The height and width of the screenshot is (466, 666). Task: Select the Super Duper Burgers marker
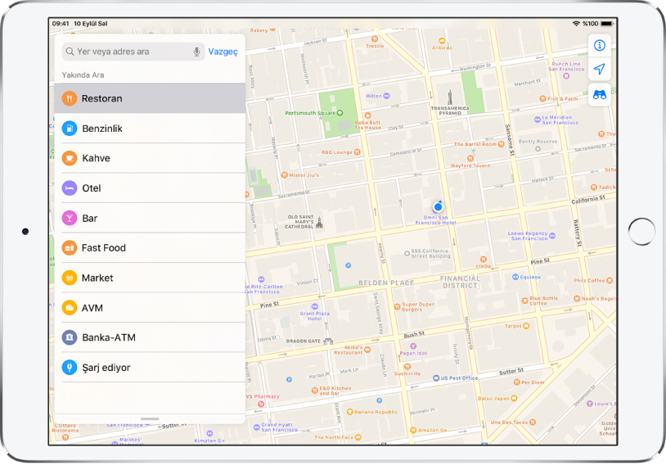[397, 306]
